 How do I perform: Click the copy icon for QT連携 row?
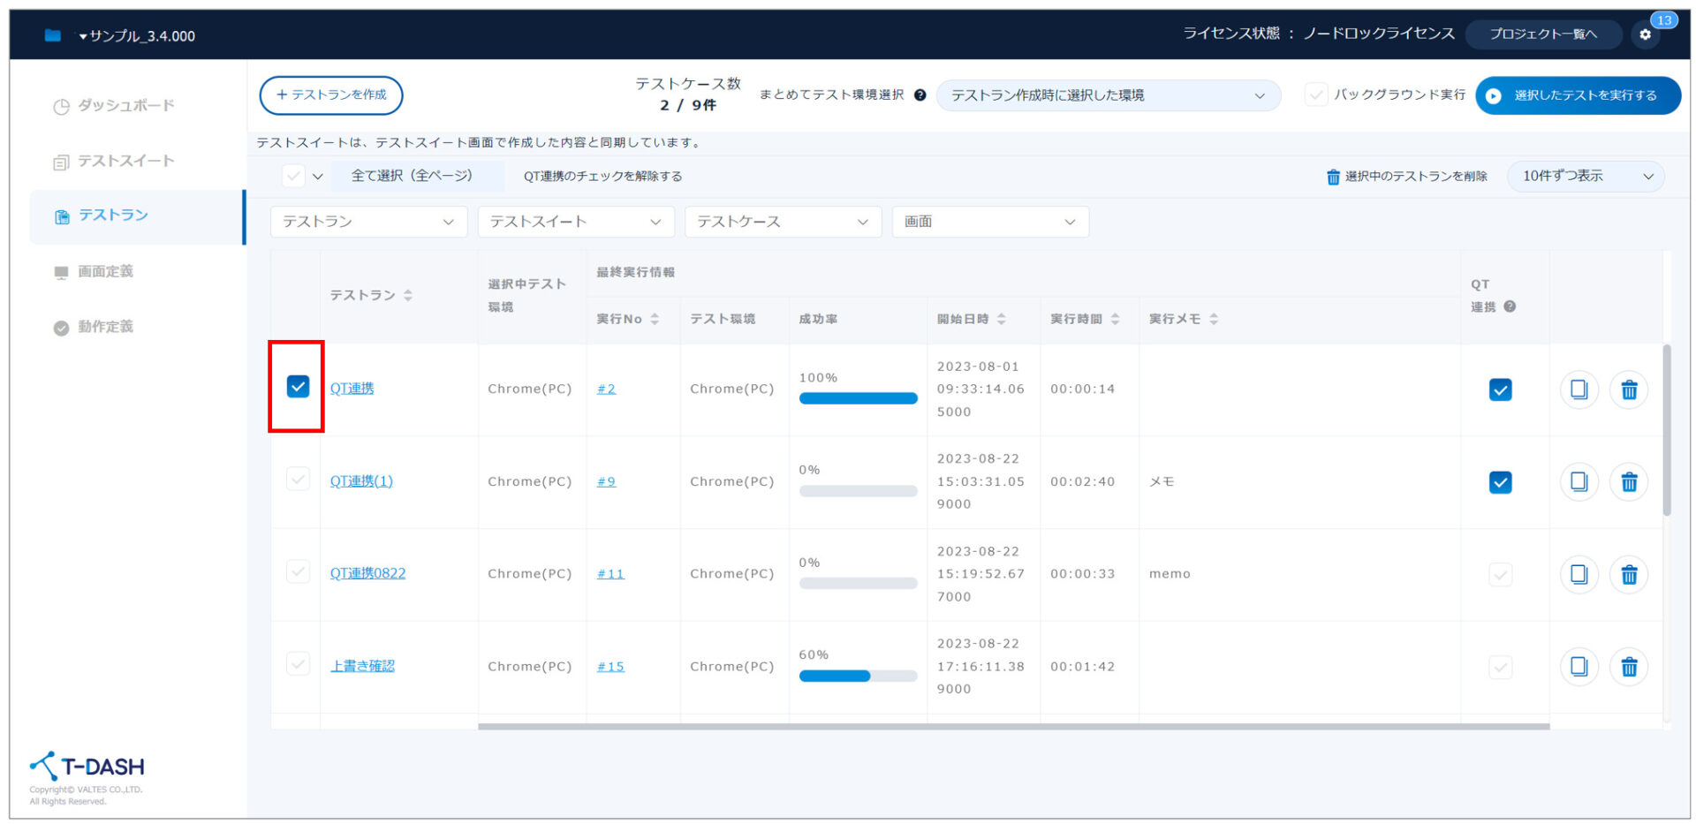(x=1579, y=389)
